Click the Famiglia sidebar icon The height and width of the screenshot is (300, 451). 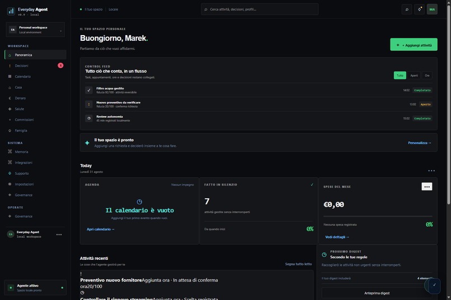(x=10, y=130)
